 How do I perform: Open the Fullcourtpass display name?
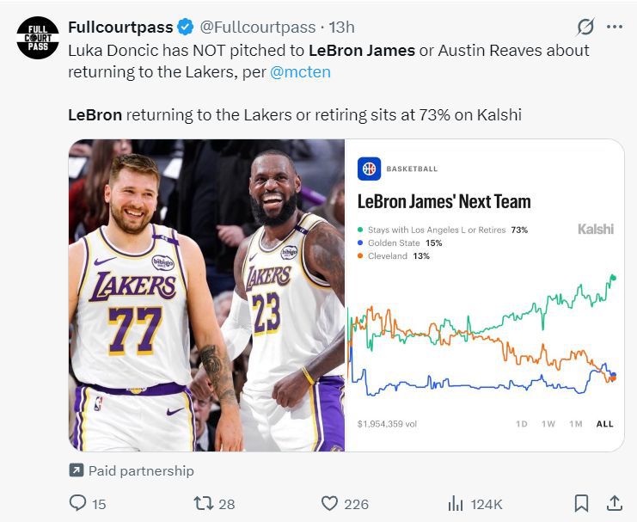(120, 28)
